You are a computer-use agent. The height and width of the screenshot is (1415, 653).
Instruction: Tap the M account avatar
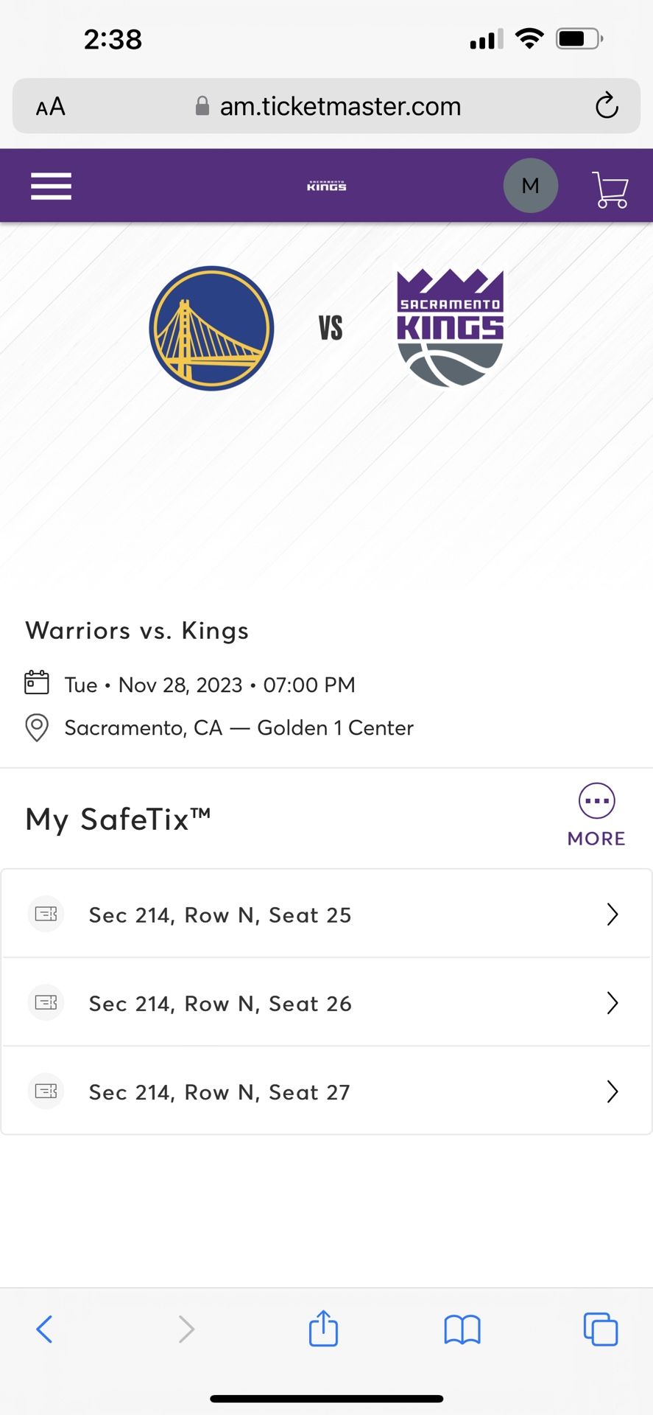pyautogui.click(x=530, y=186)
